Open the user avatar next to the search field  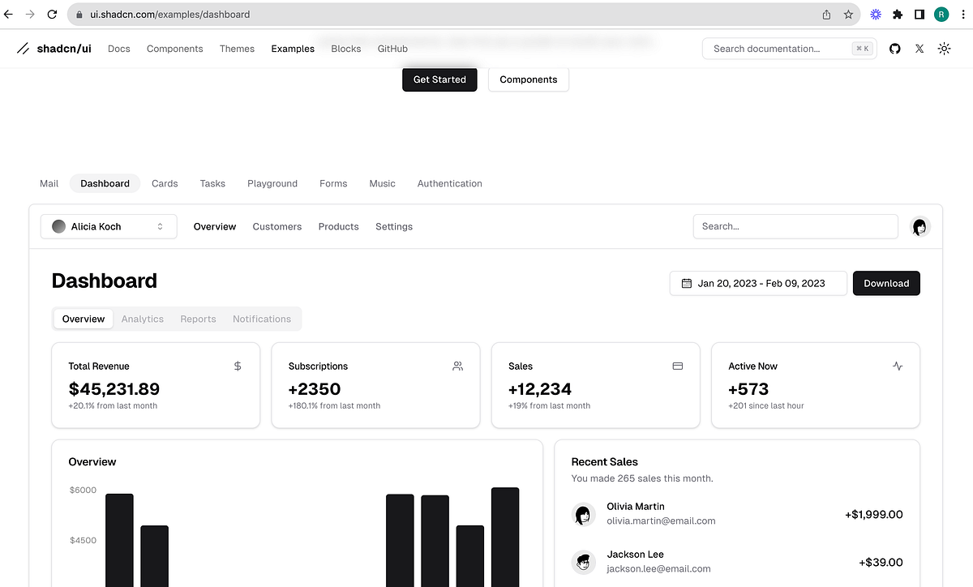(x=919, y=226)
